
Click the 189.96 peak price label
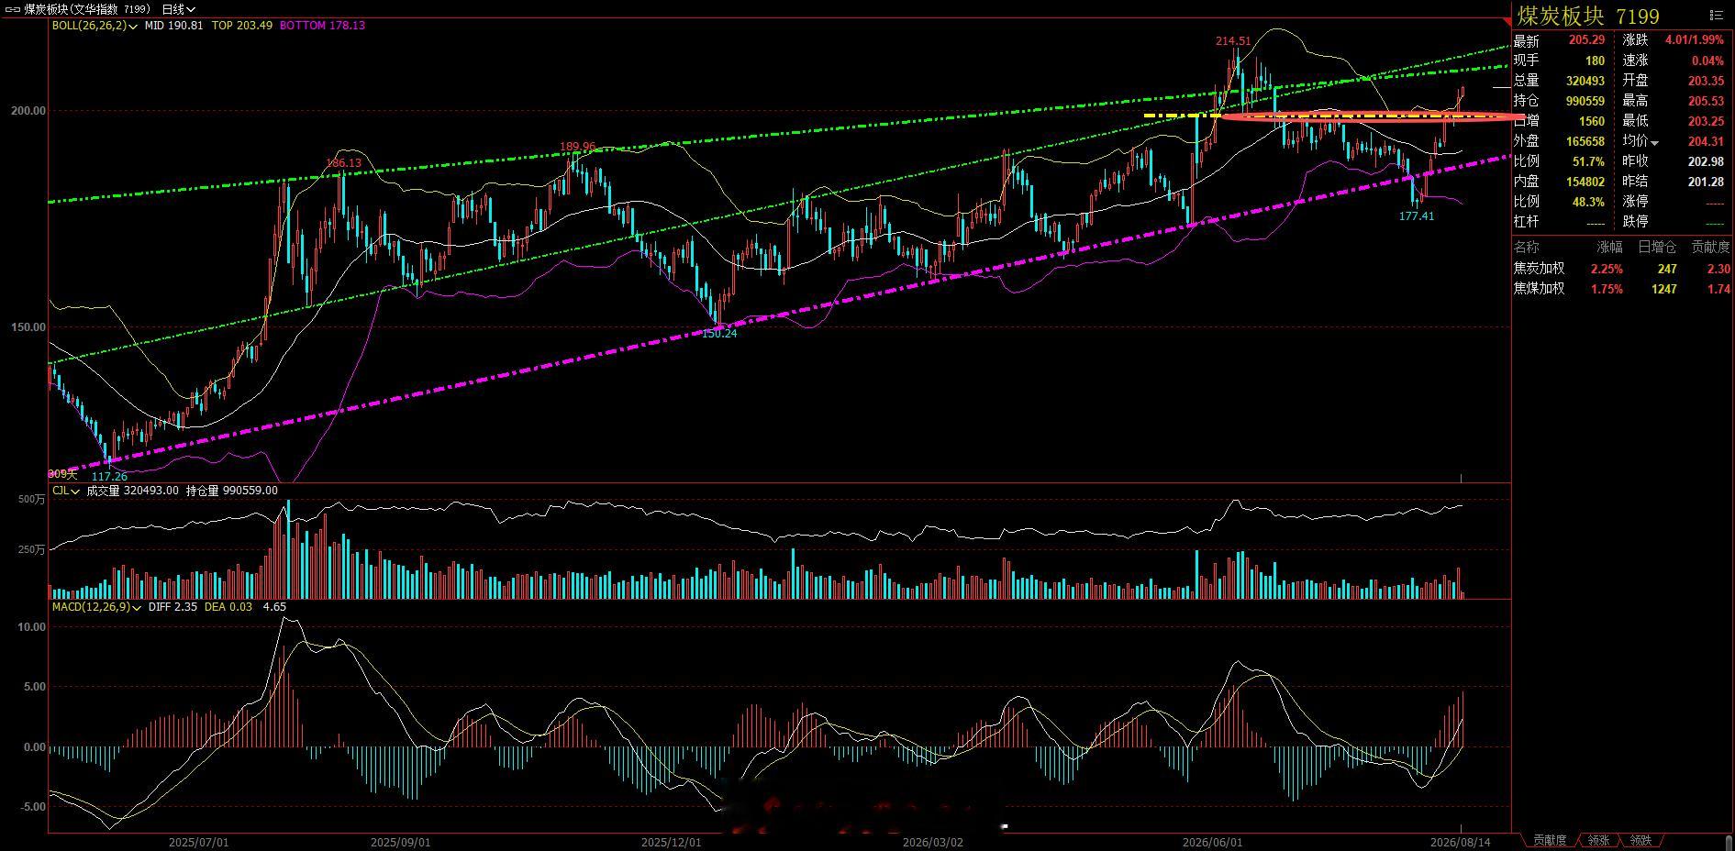pos(578,147)
